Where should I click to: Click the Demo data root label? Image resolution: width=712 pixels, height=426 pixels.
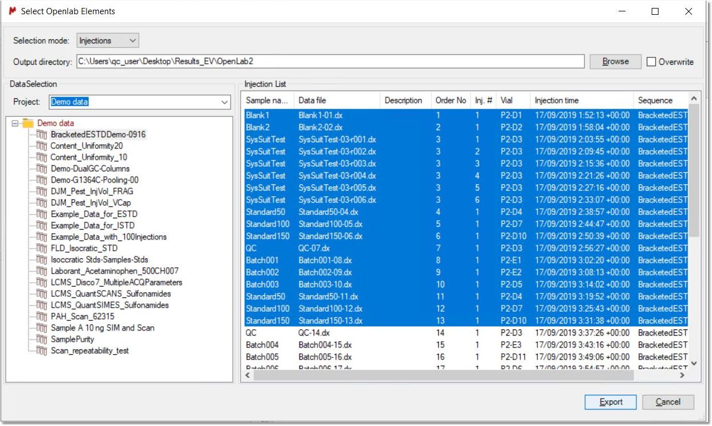tap(56, 123)
